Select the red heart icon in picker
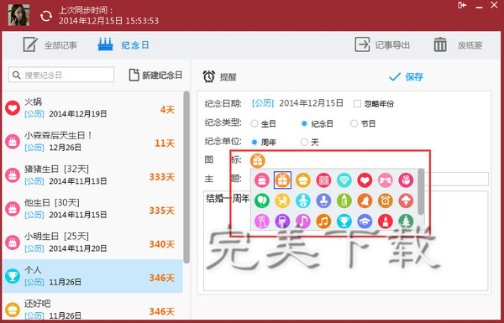504x323 pixels. click(x=365, y=180)
